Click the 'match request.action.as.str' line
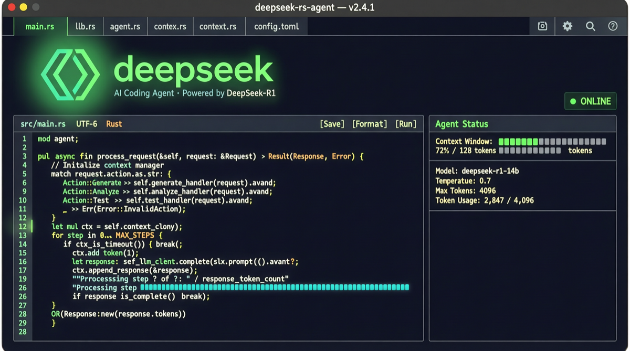The image size is (630, 351). pos(111,174)
